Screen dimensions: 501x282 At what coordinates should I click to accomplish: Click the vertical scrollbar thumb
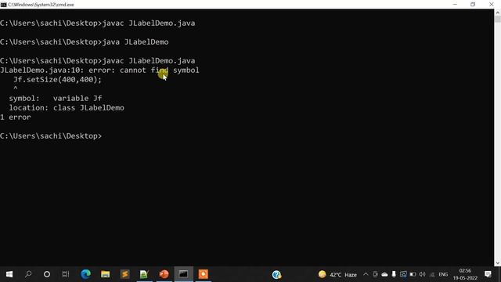(498, 19)
